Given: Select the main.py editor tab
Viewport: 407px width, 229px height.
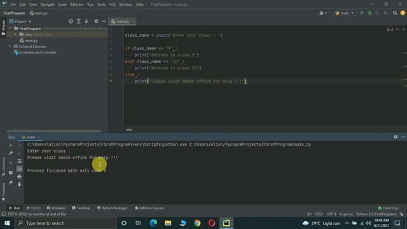Looking at the screenshot, I should pyautogui.click(x=122, y=22).
